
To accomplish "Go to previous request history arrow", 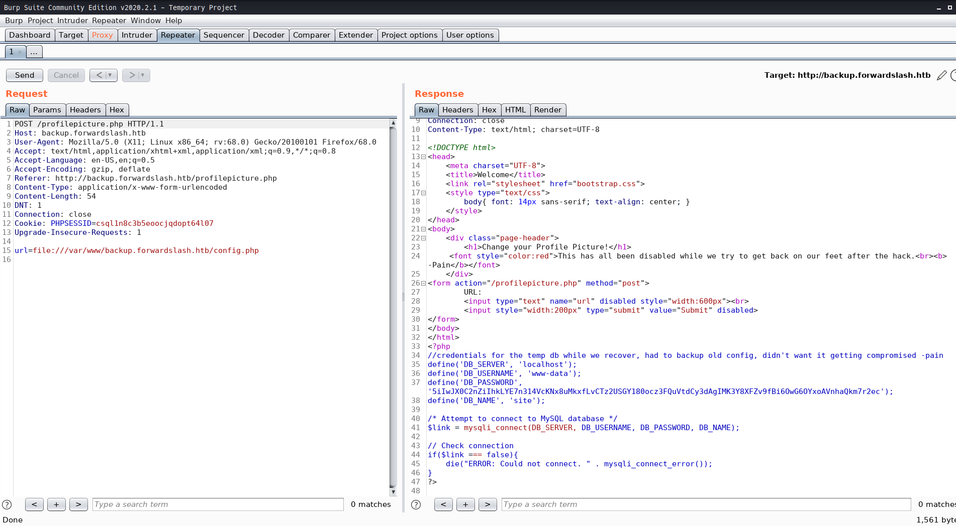I will pos(99,75).
